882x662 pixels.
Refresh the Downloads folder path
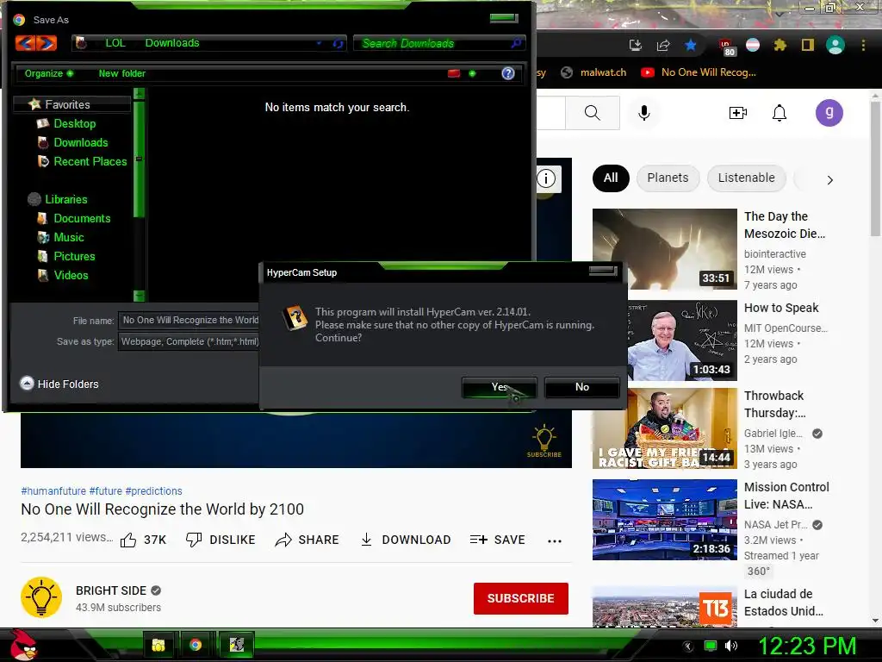coord(338,43)
